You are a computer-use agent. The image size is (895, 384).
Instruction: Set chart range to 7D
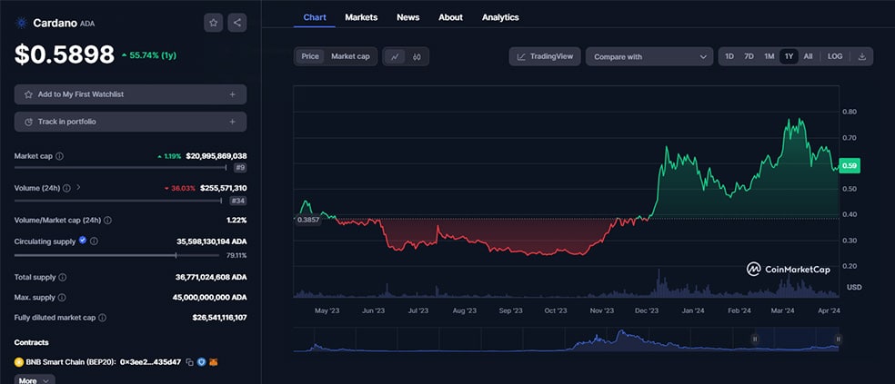tap(749, 56)
